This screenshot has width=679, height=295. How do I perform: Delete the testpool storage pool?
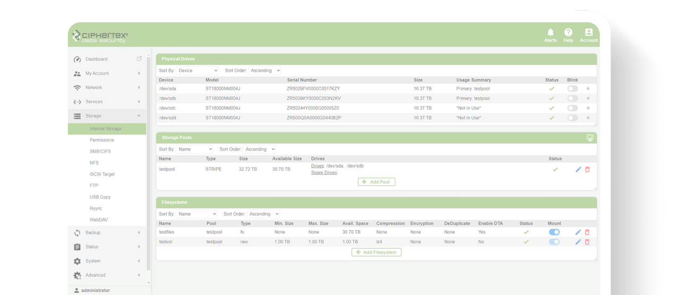pyautogui.click(x=588, y=170)
